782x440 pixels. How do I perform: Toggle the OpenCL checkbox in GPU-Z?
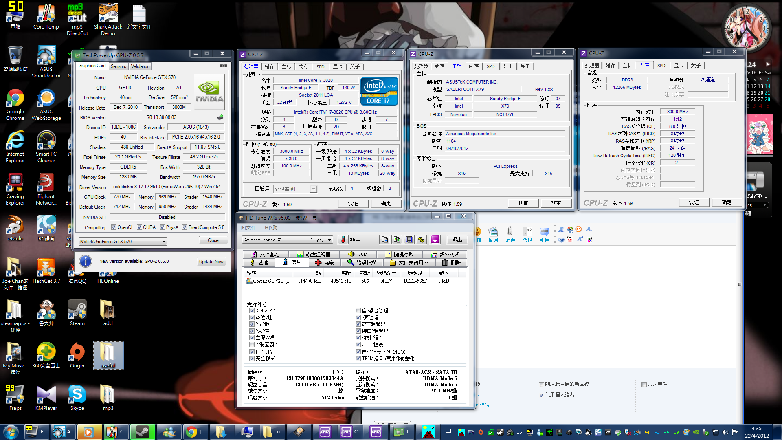click(114, 227)
